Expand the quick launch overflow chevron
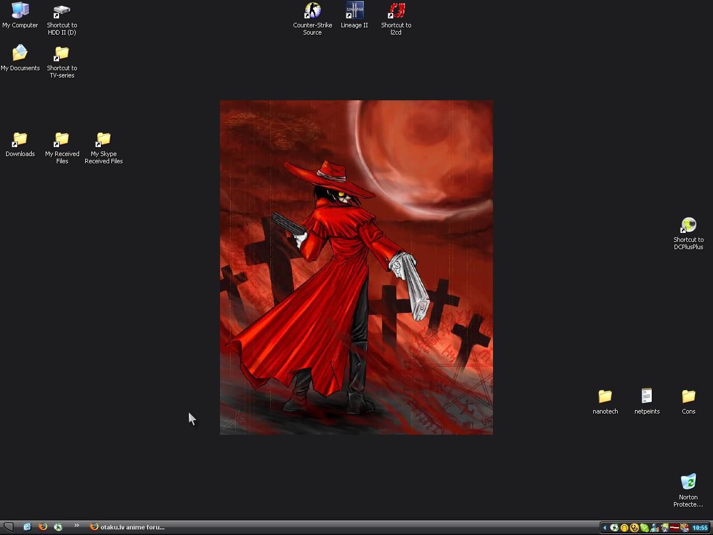 77,526
